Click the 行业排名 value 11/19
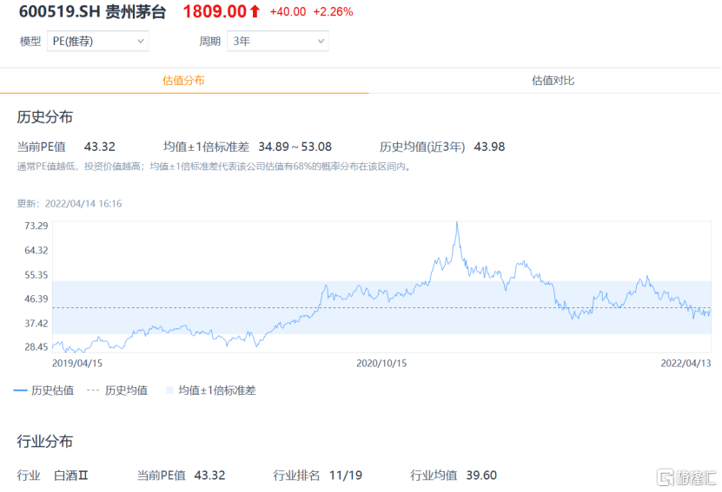The image size is (722, 492). tap(346, 476)
